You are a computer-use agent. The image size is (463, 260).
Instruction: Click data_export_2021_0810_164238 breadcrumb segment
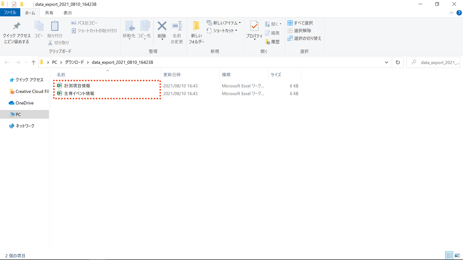pyautogui.click(x=122, y=62)
